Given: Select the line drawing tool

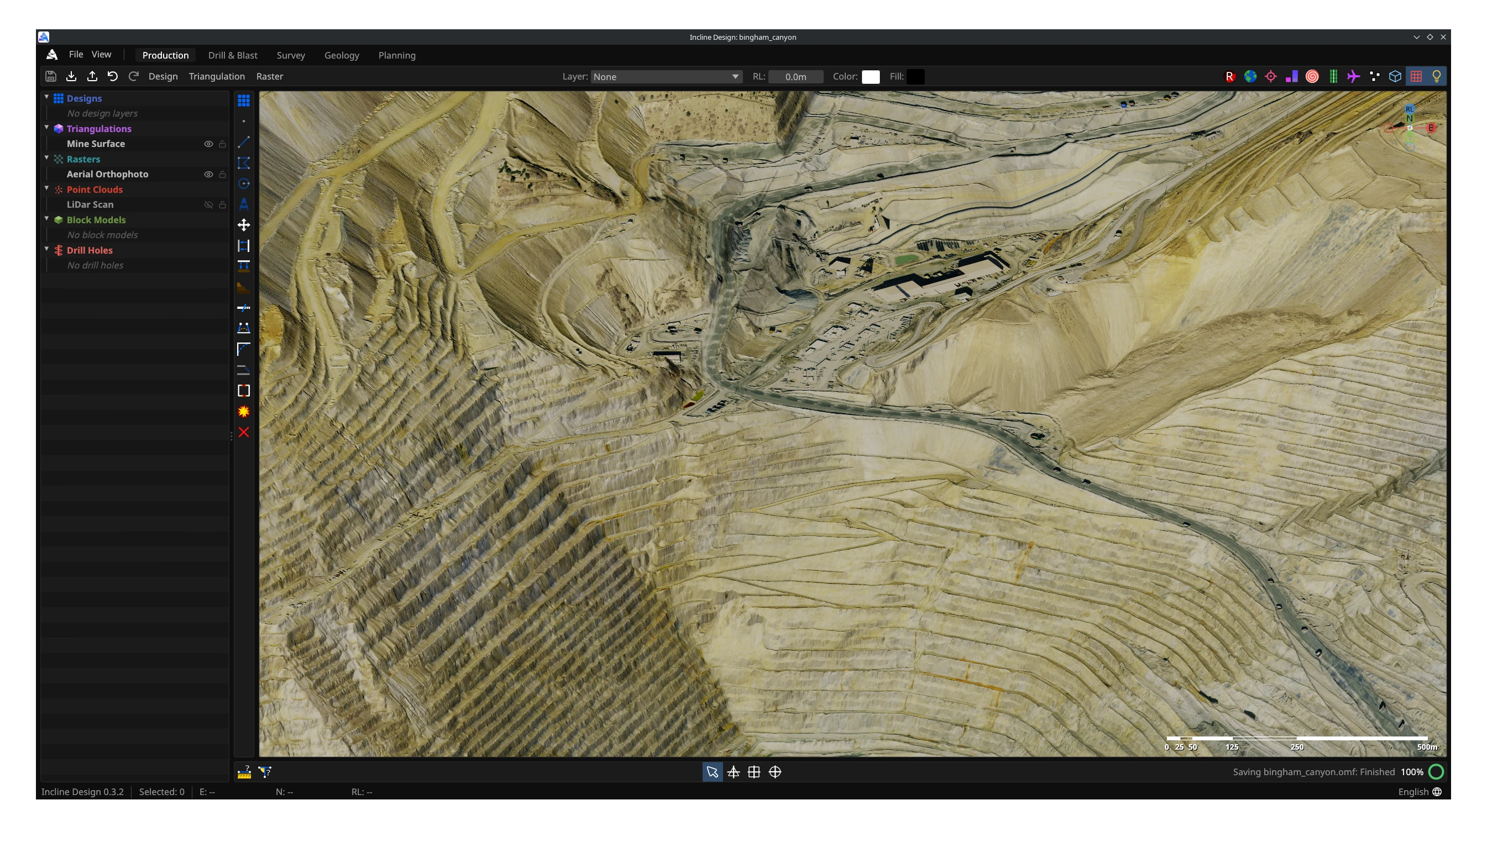Looking at the screenshot, I should [244, 142].
